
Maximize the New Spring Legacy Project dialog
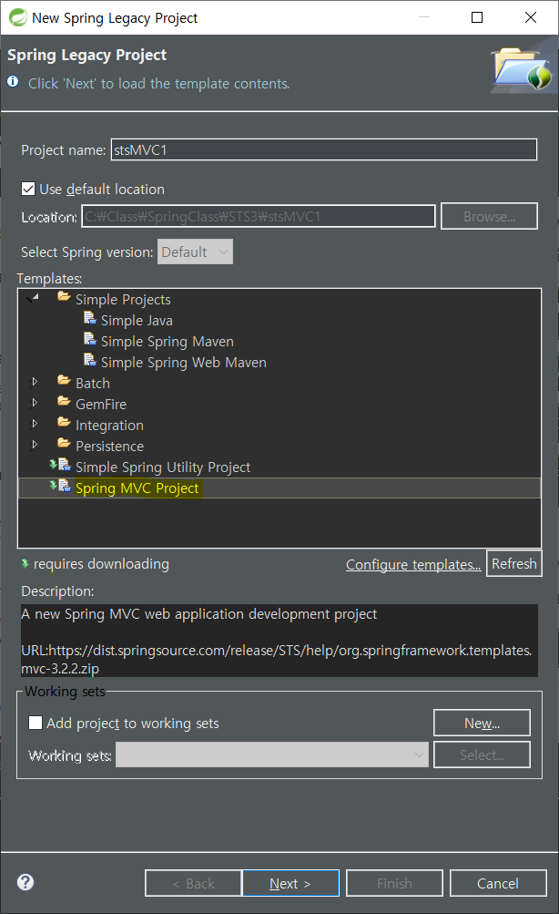477,17
